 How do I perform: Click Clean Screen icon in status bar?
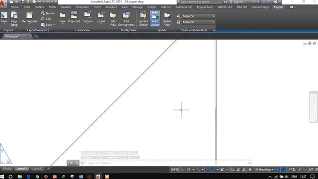311,170
